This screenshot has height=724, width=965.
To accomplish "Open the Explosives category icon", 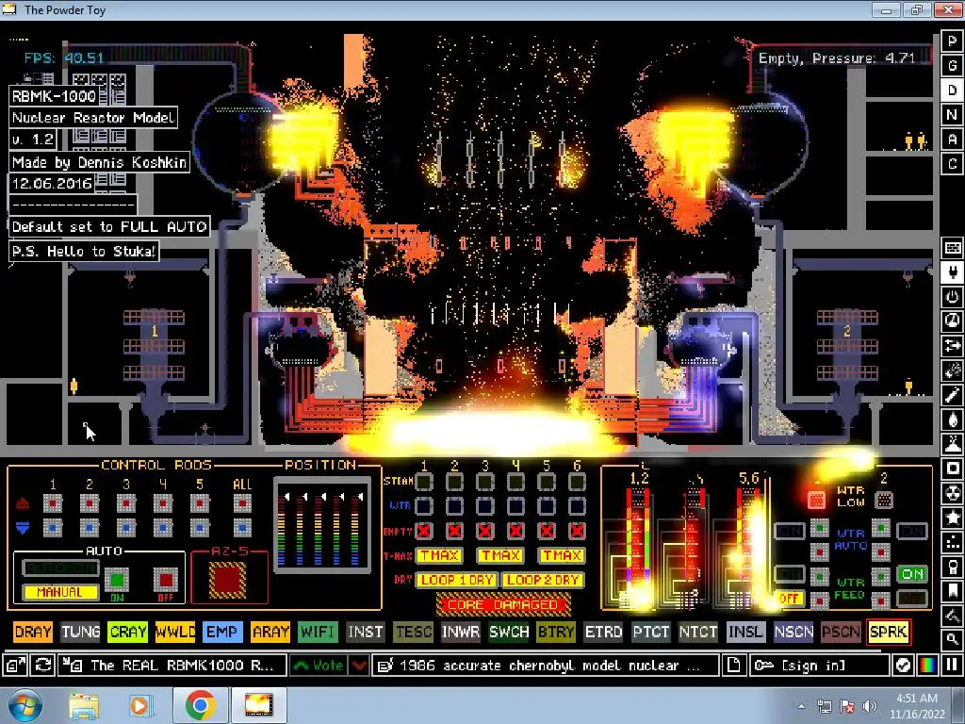I will click(952, 370).
